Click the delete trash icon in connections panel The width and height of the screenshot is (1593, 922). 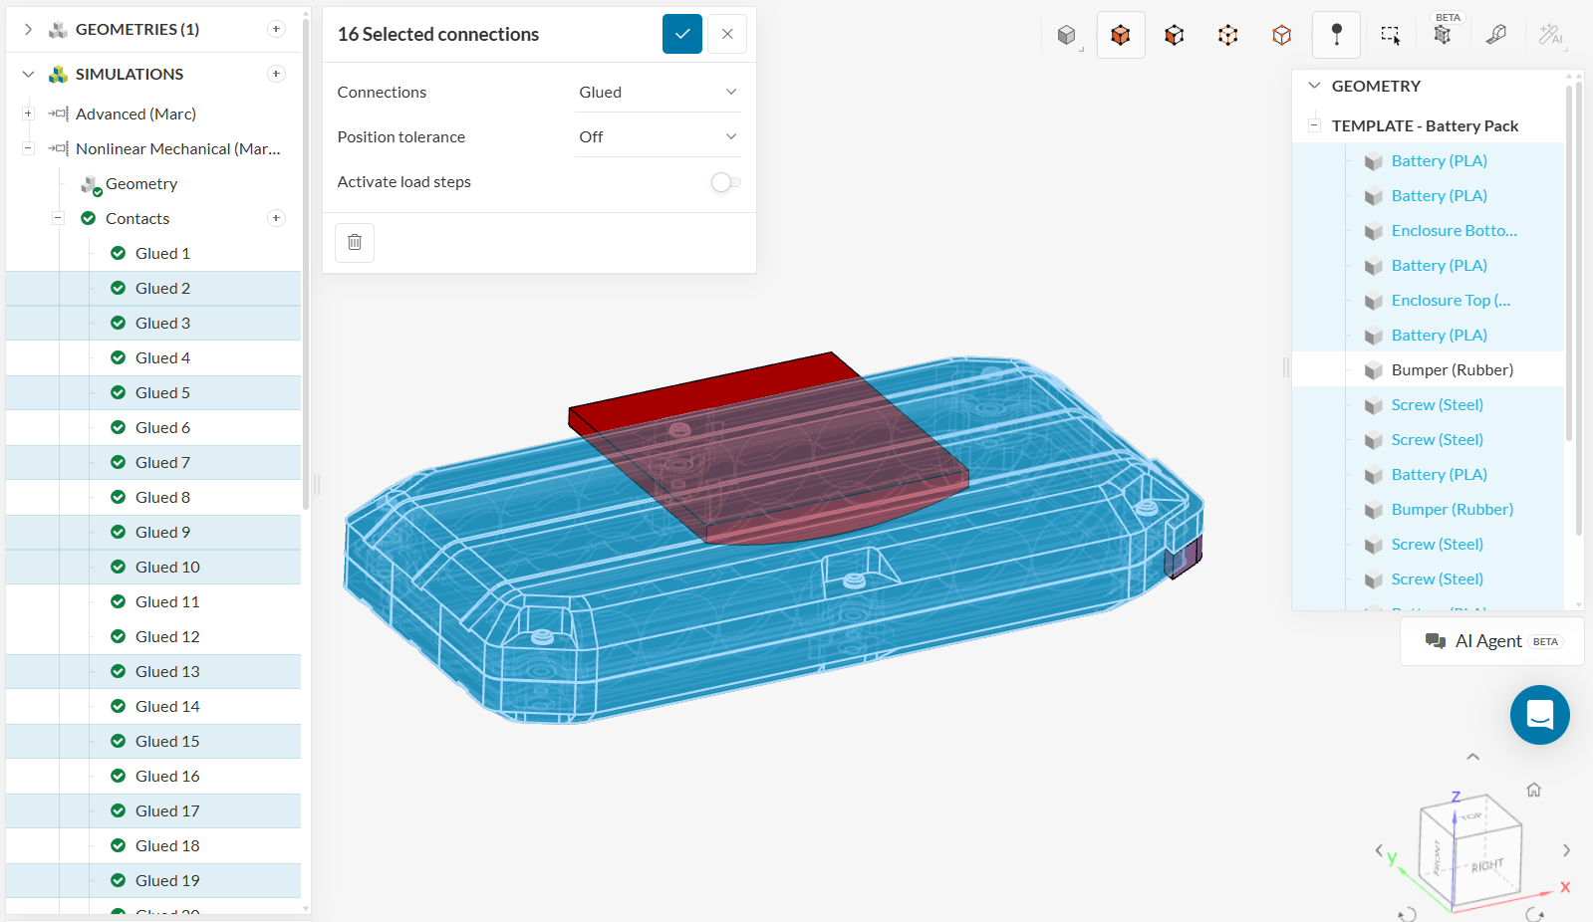pos(355,242)
